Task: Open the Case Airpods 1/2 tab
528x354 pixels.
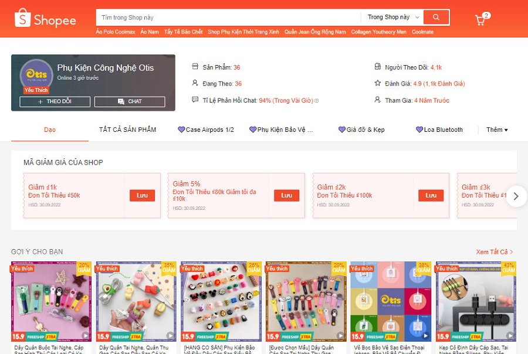Action: (x=206, y=130)
